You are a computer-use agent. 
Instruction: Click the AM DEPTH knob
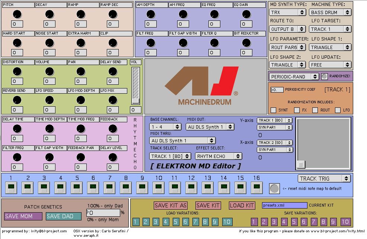point(151,14)
